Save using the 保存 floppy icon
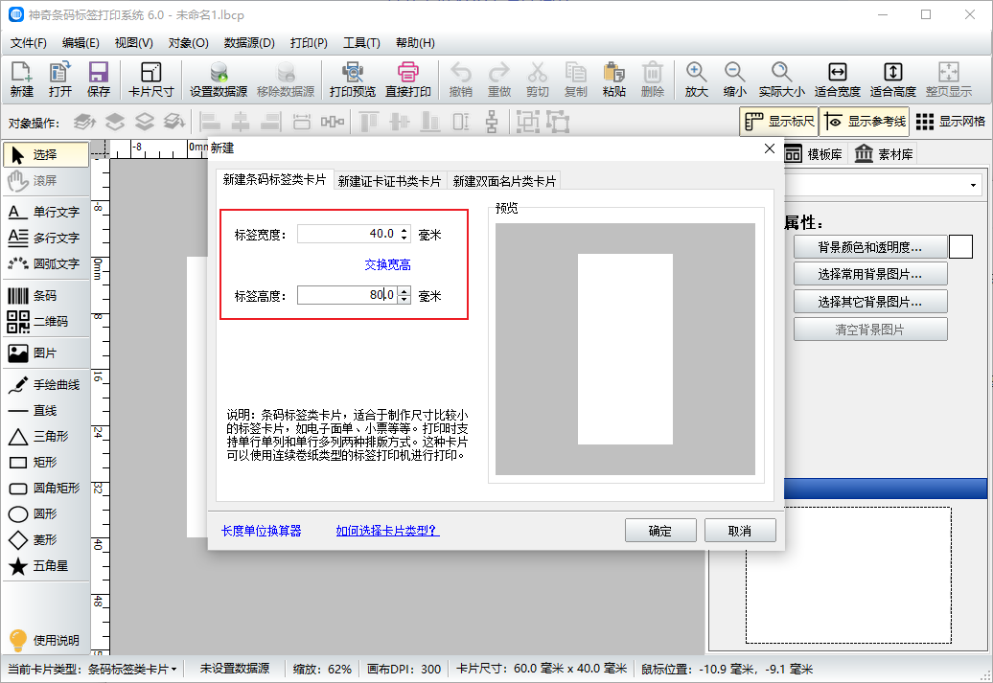993x683 pixels. pos(98,80)
